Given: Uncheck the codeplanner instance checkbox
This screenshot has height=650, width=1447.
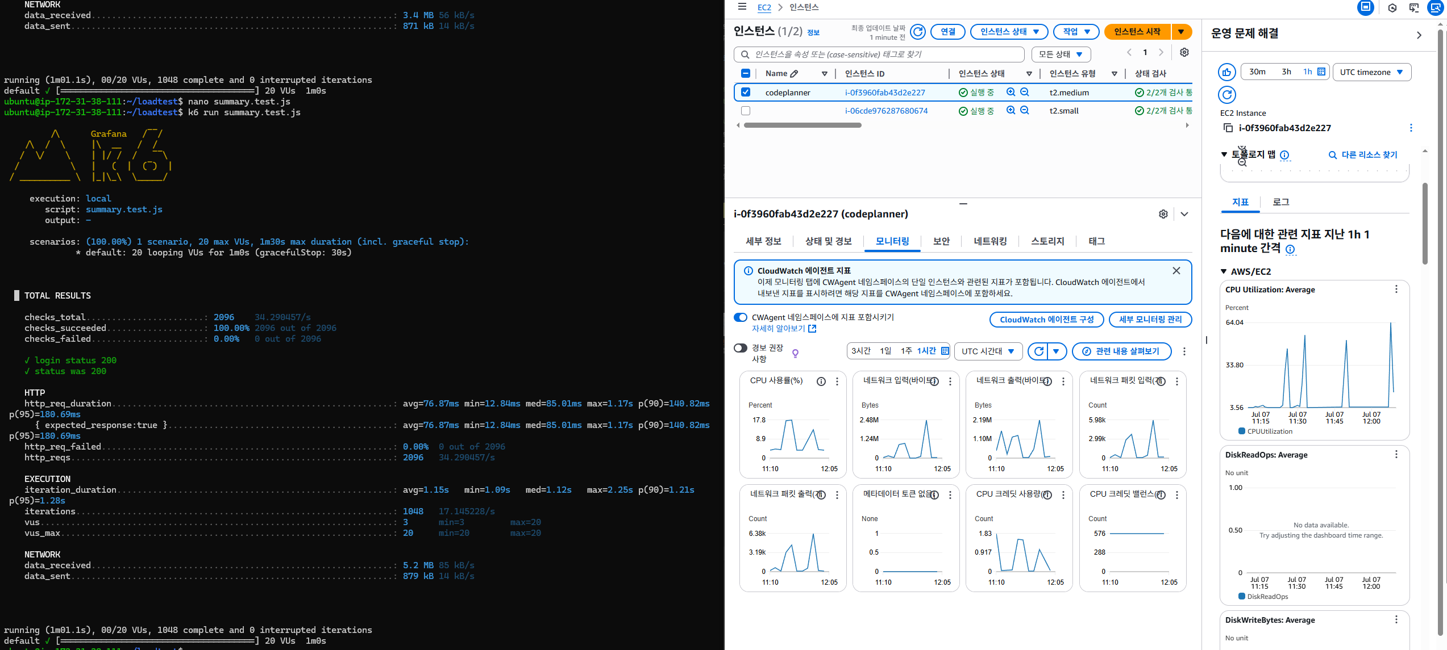Looking at the screenshot, I should coord(746,92).
